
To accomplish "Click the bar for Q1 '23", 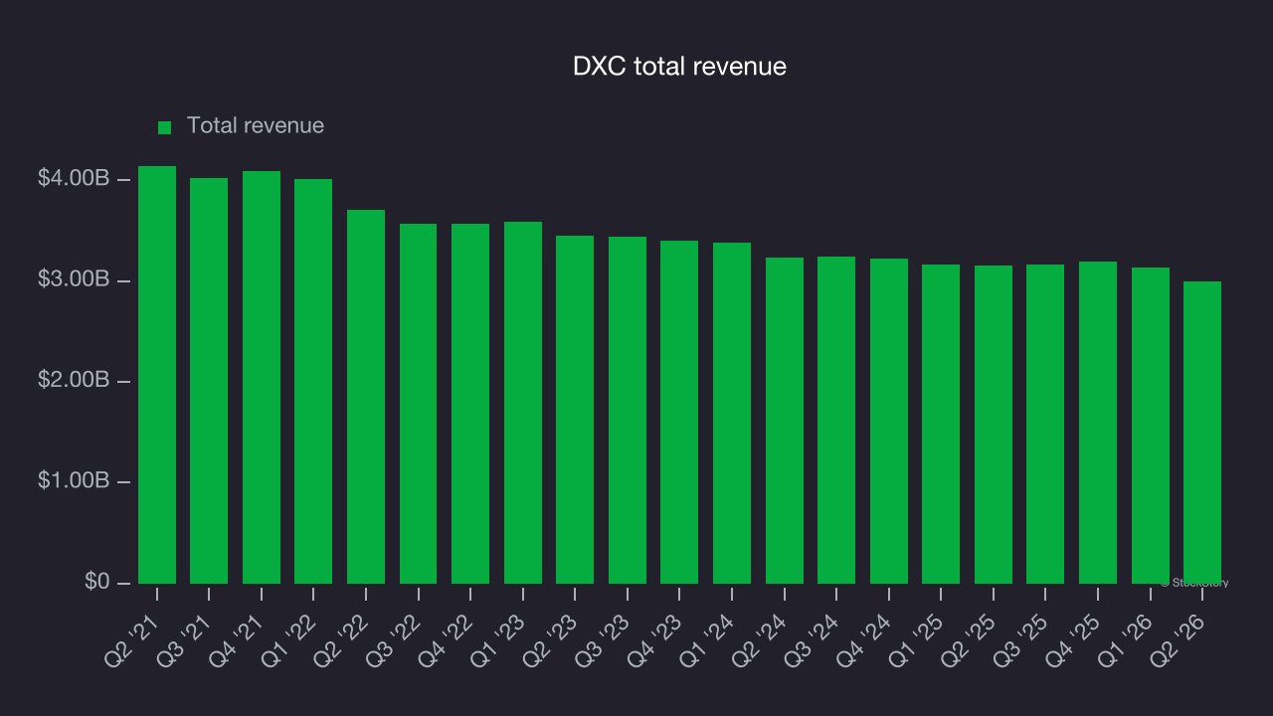I will [x=523, y=403].
